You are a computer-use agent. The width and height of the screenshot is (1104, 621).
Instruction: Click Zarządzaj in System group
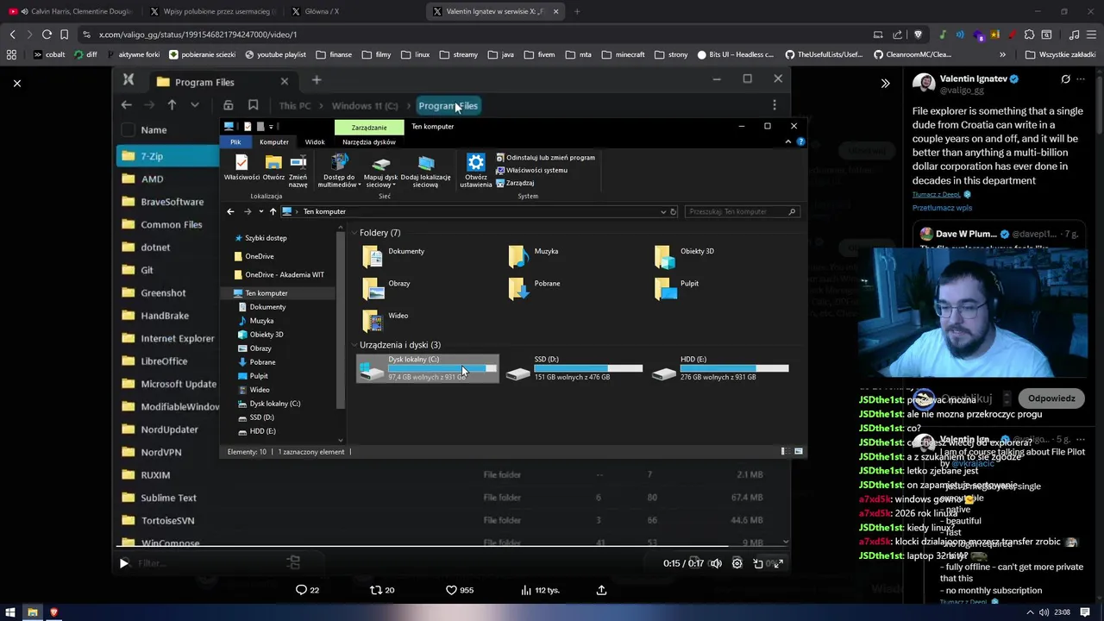(516, 183)
